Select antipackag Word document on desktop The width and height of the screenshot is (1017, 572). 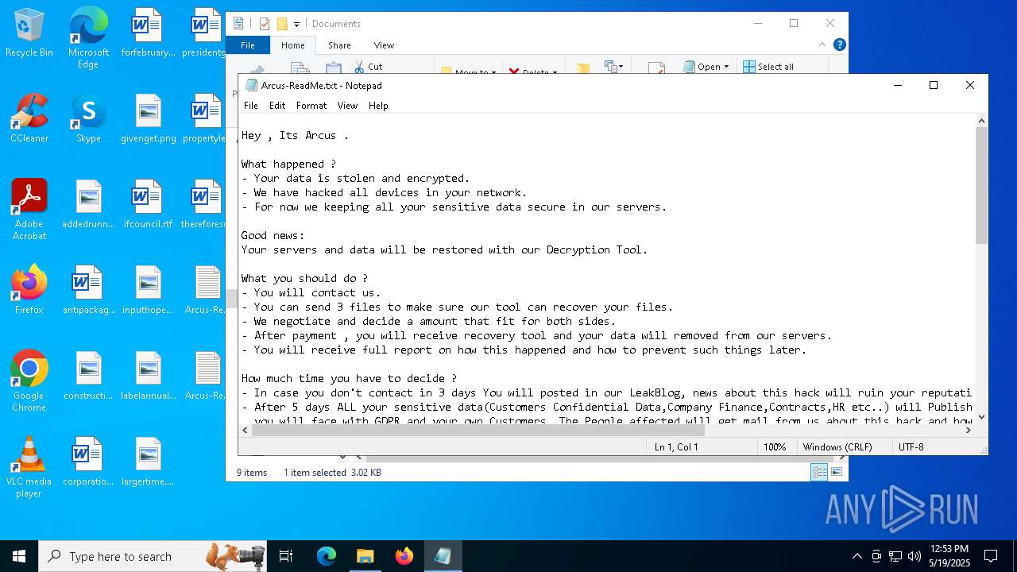(88, 290)
